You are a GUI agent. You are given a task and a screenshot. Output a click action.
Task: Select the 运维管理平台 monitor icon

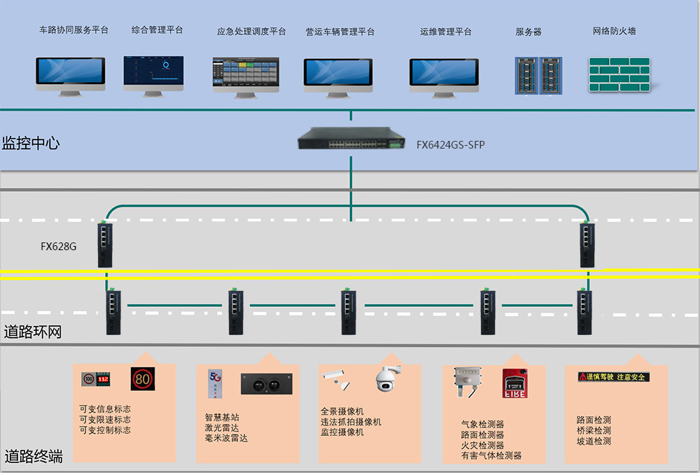[x=444, y=75]
